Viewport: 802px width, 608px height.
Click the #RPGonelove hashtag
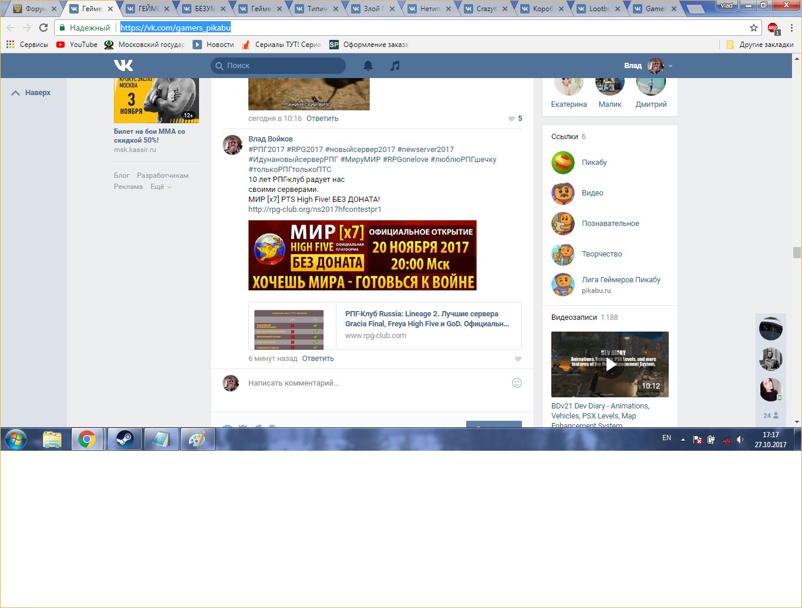(x=405, y=160)
